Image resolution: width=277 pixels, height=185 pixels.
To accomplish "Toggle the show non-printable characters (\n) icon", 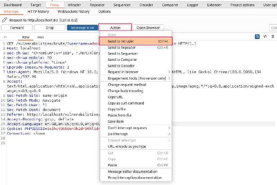I will click(x=265, y=37).
